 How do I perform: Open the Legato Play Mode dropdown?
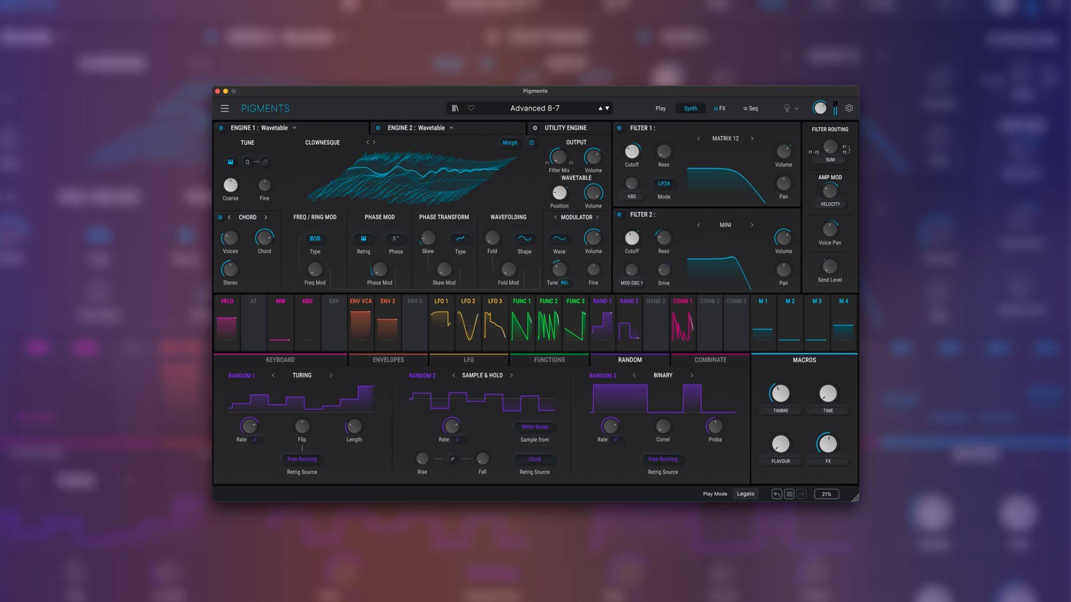coord(745,494)
